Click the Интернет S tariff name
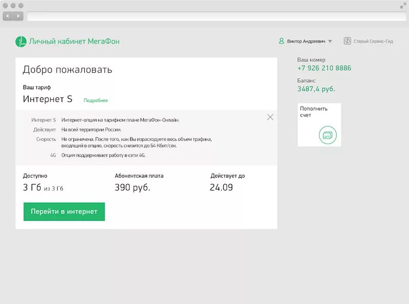Viewport: 409px width, 304px height. pos(48,99)
